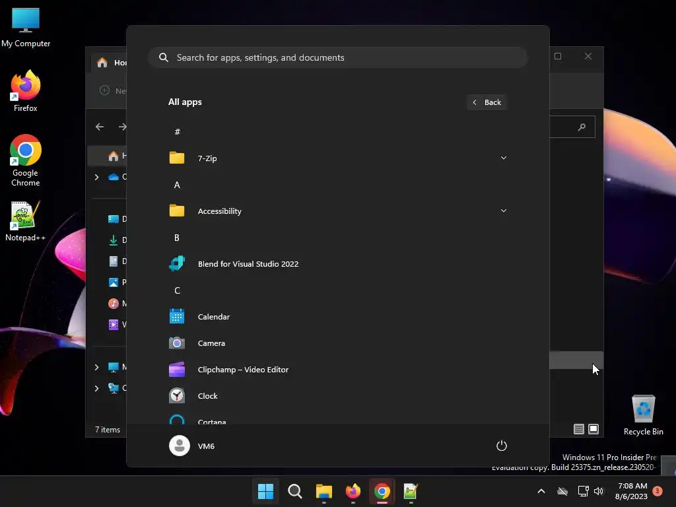Open the Calendar app icon
The image size is (676, 507).
[x=177, y=316]
